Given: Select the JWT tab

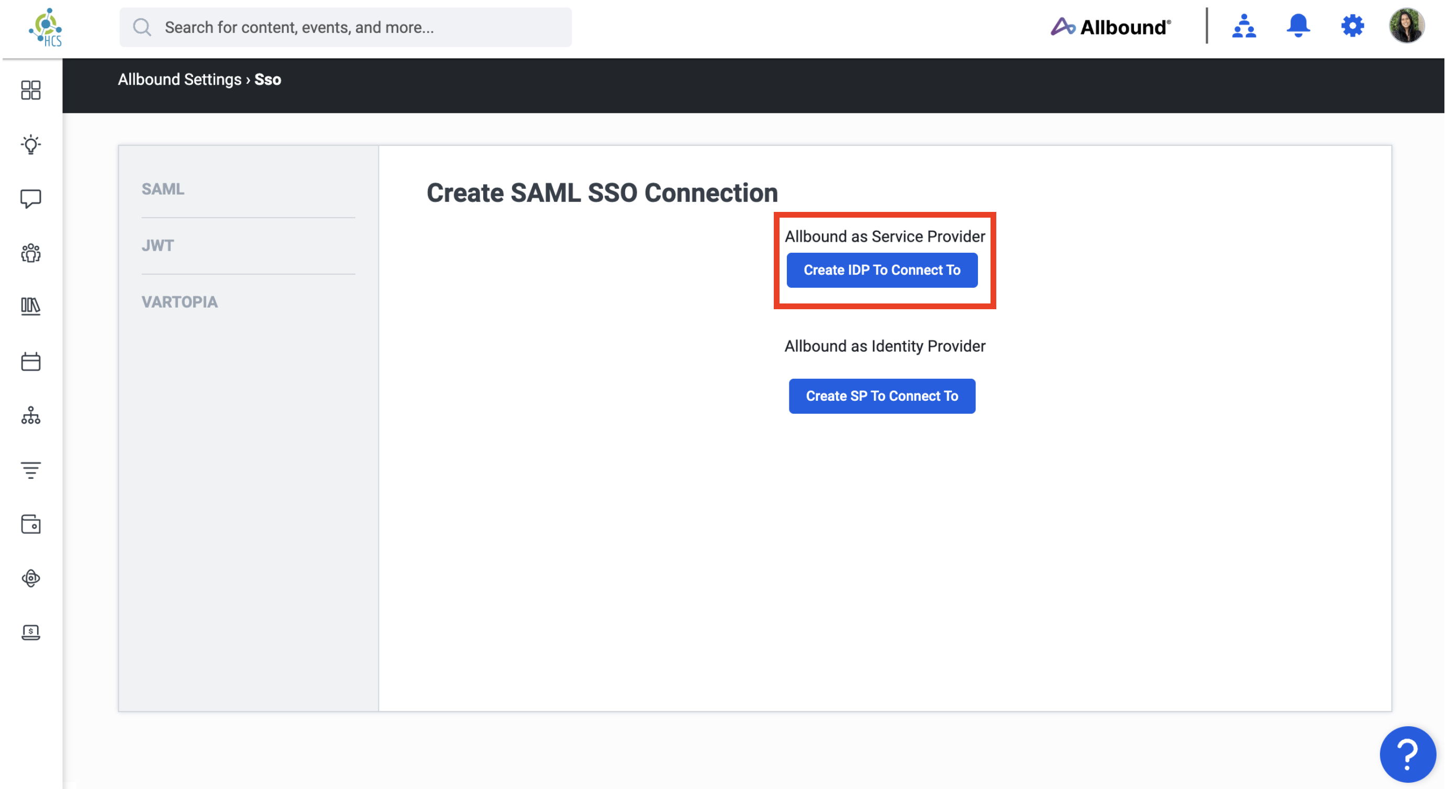Looking at the screenshot, I should tap(158, 245).
